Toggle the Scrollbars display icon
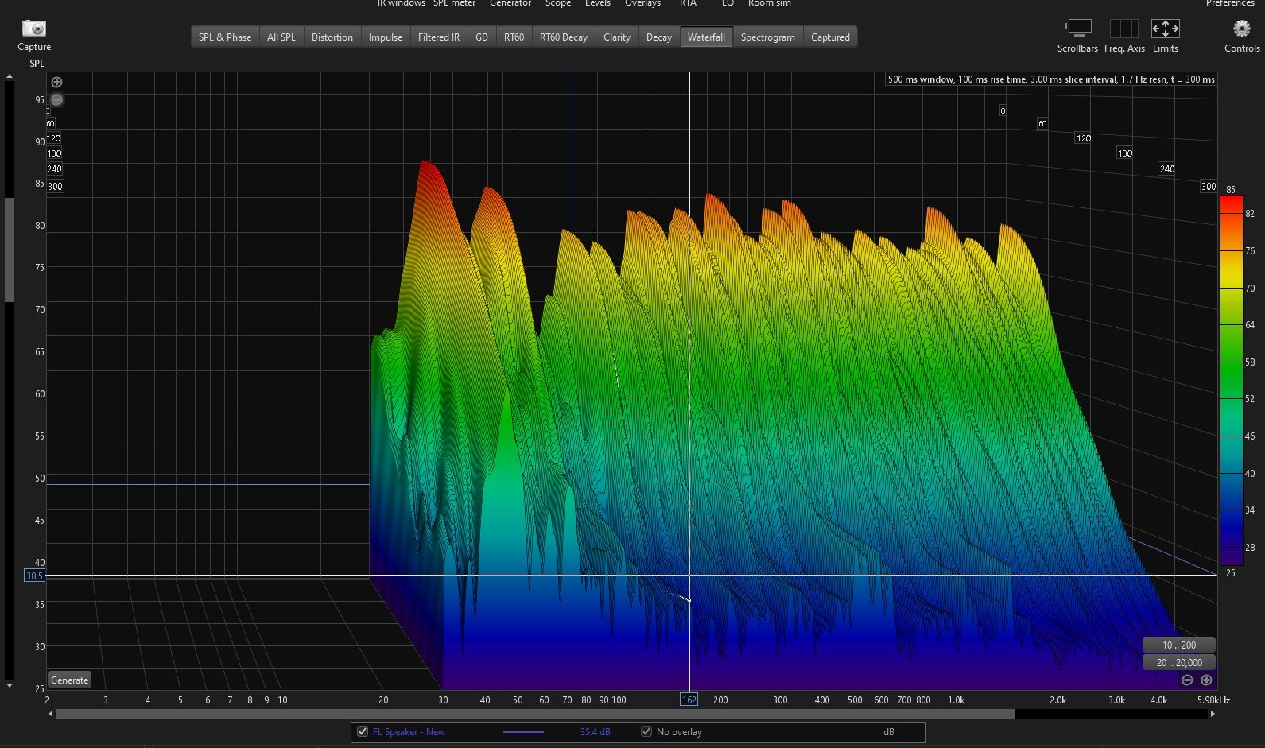This screenshot has height=748, width=1265. click(1077, 29)
